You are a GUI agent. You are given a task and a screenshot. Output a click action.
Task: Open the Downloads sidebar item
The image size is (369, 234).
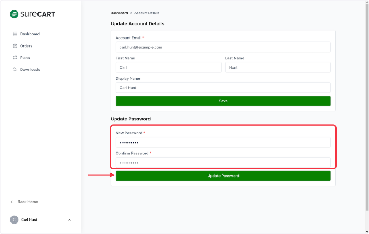(x=30, y=70)
